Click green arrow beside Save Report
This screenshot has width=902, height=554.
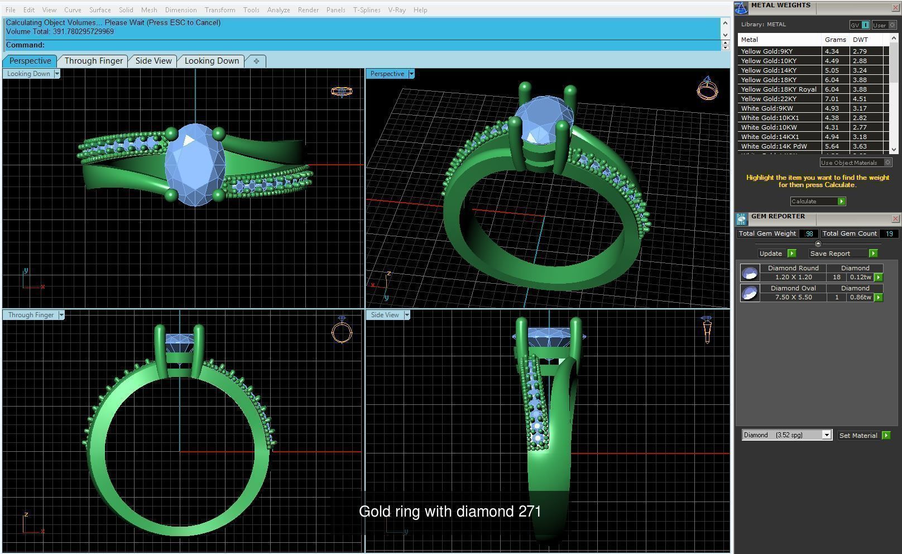(873, 253)
